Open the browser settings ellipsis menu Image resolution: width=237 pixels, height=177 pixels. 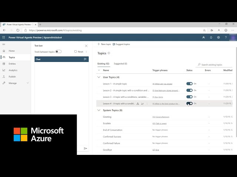click(x=233, y=30)
